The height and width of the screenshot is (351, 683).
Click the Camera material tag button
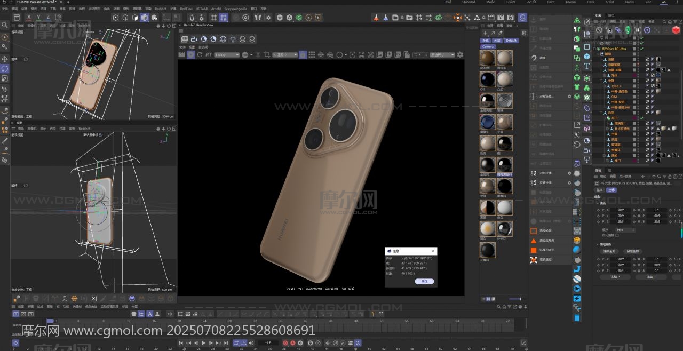[488, 47]
